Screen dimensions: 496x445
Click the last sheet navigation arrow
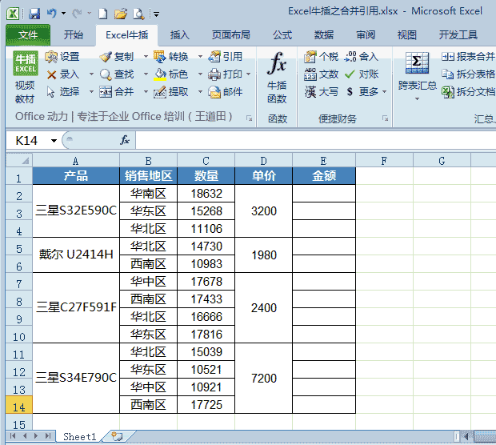tap(48, 436)
